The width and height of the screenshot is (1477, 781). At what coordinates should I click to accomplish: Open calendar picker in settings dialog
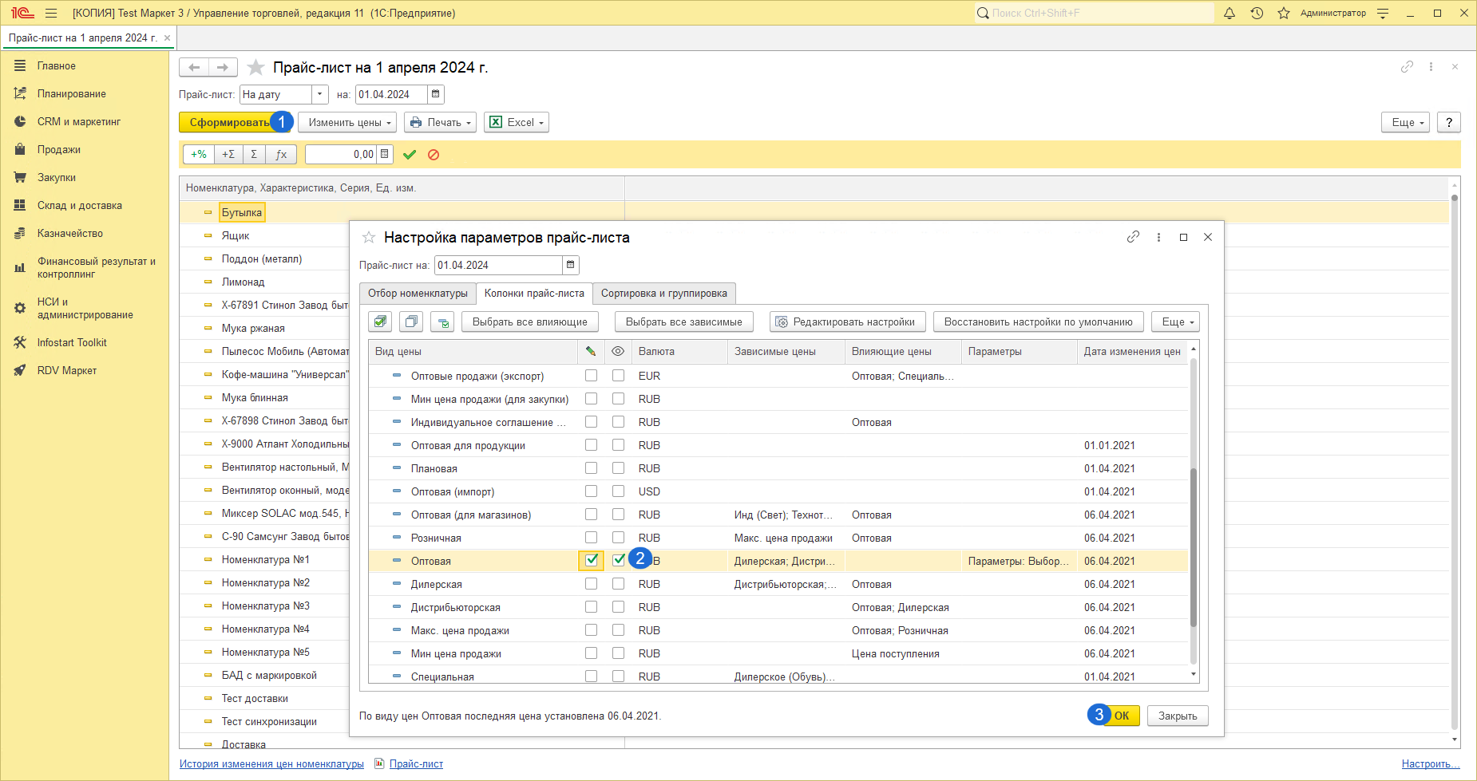coord(570,265)
